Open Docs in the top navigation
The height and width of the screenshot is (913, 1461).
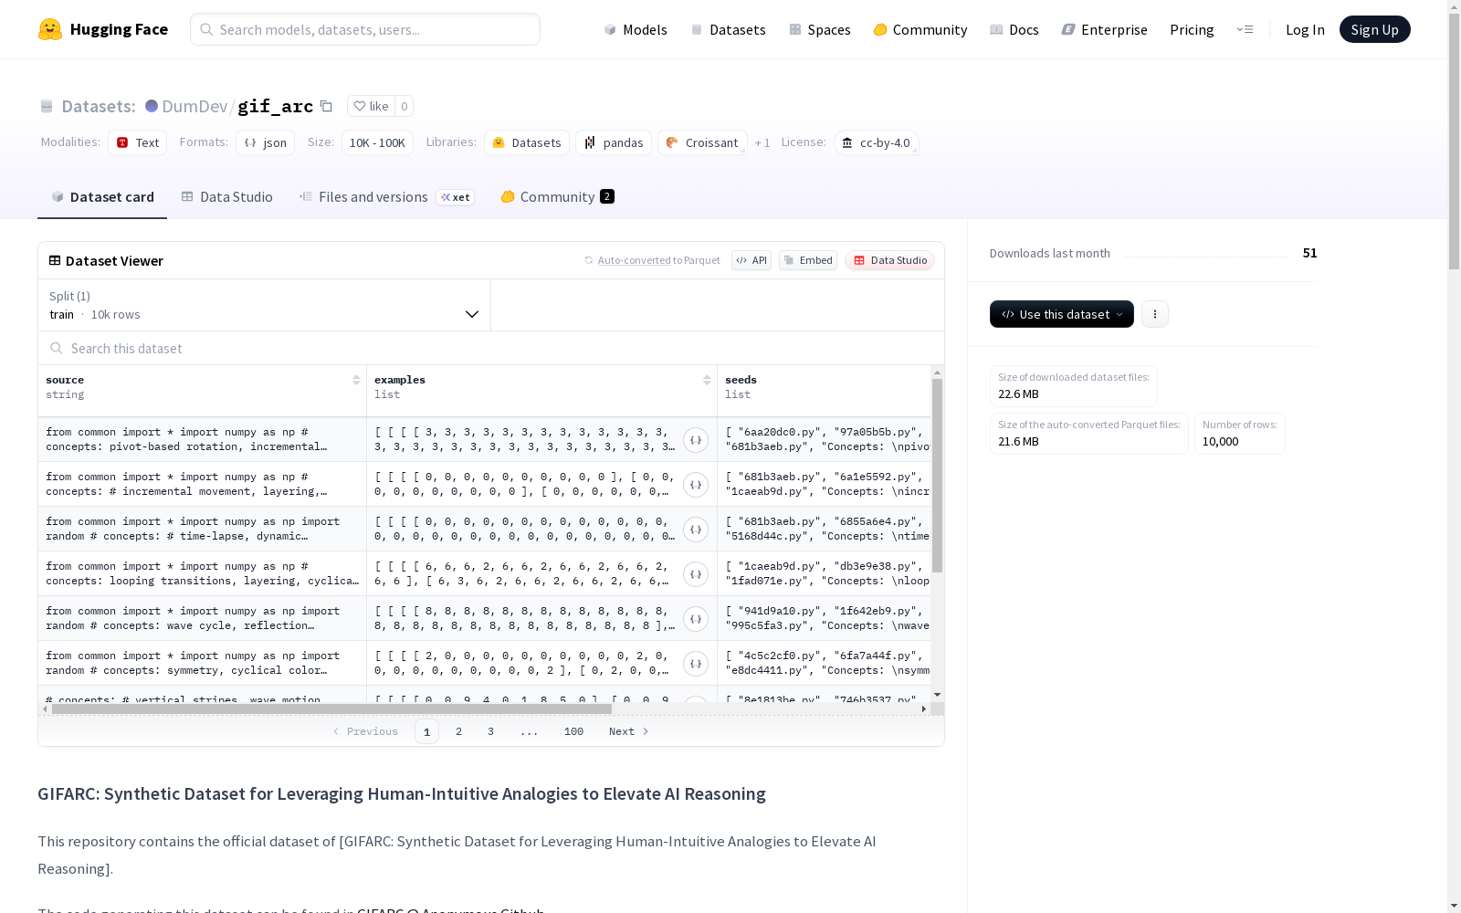(1014, 29)
